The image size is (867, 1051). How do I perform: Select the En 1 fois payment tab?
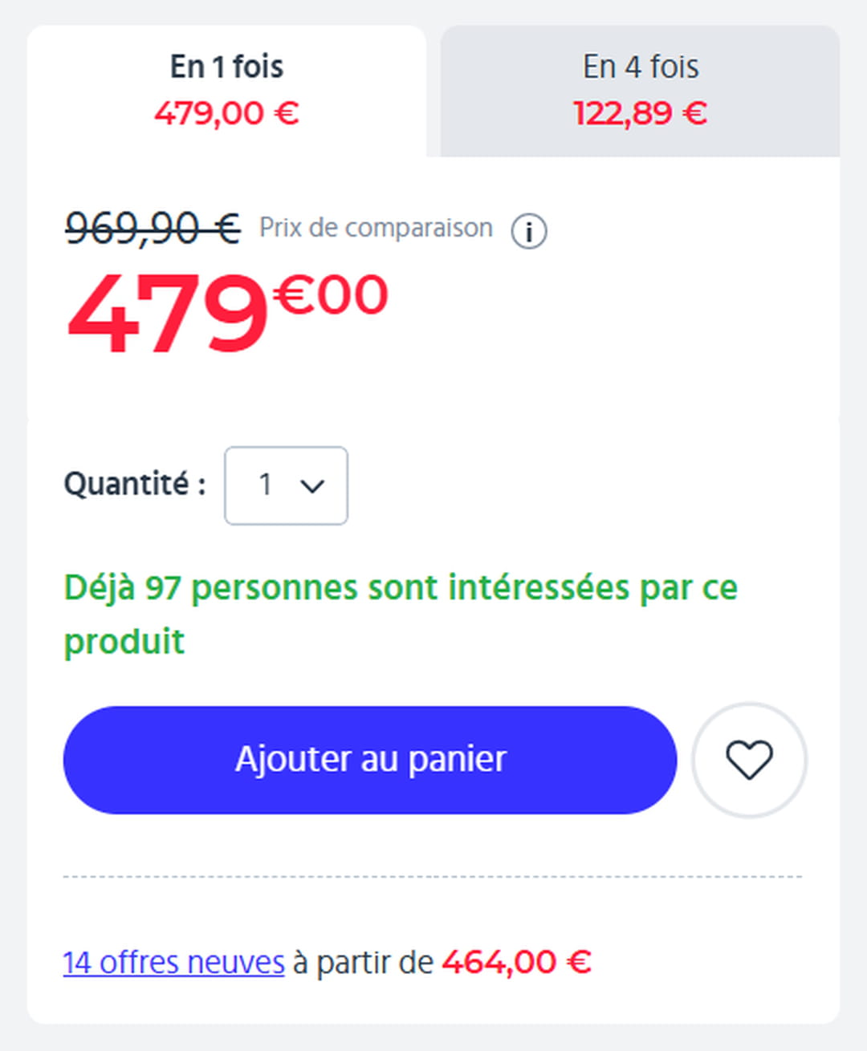point(226,91)
